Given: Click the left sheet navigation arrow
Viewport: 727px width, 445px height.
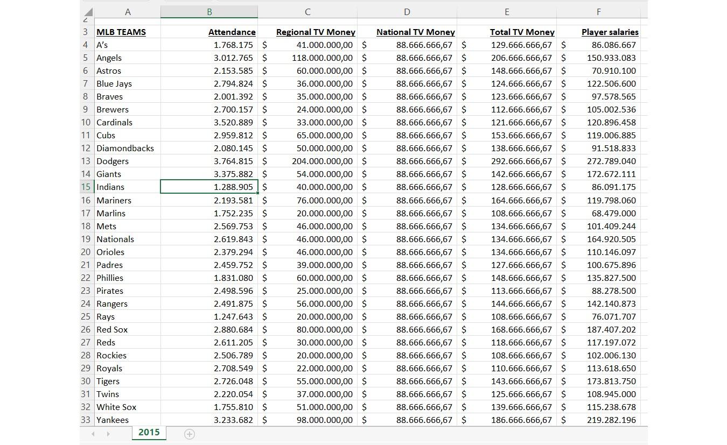Looking at the screenshot, I should [x=93, y=434].
